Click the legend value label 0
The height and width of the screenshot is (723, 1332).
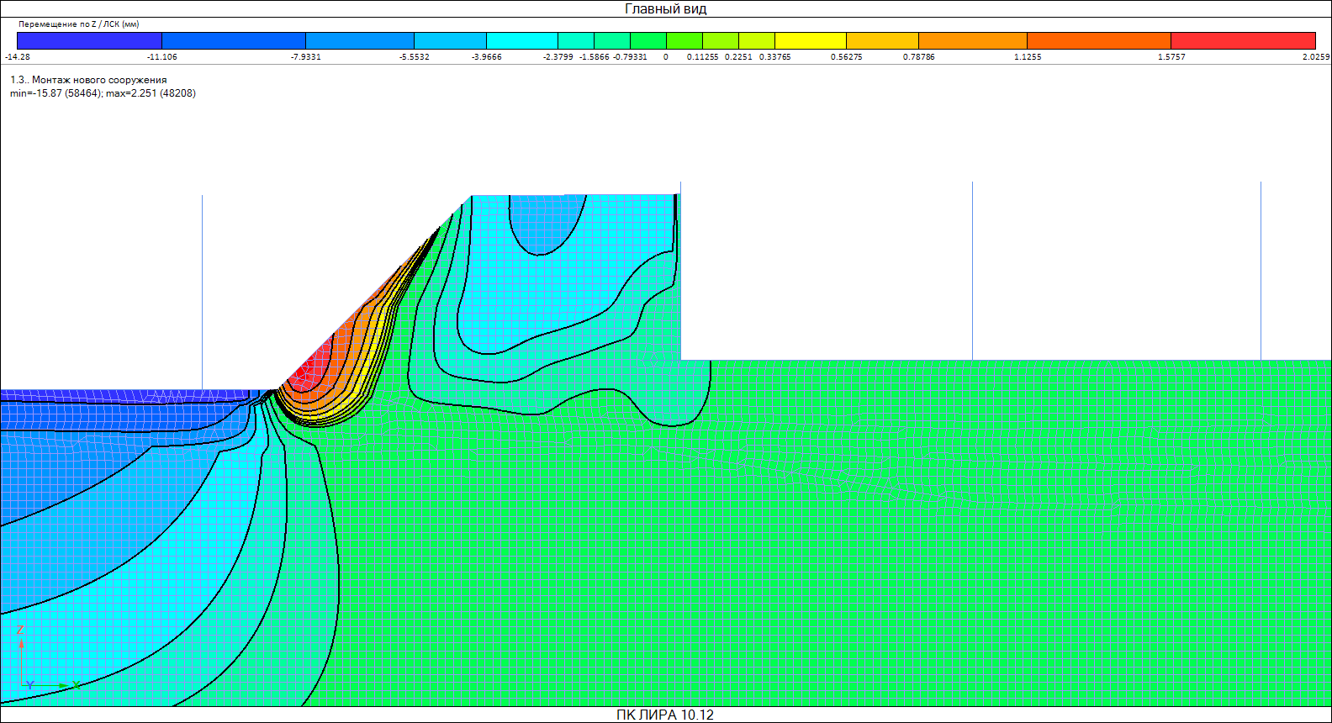666,57
